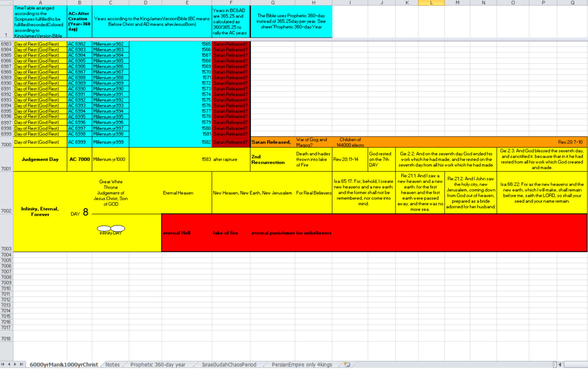Image resolution: width=588 pixels, height=370 pixels.
Task: Click the 'War of Gog and Magog?' cell
Action: tap(313, 142)
